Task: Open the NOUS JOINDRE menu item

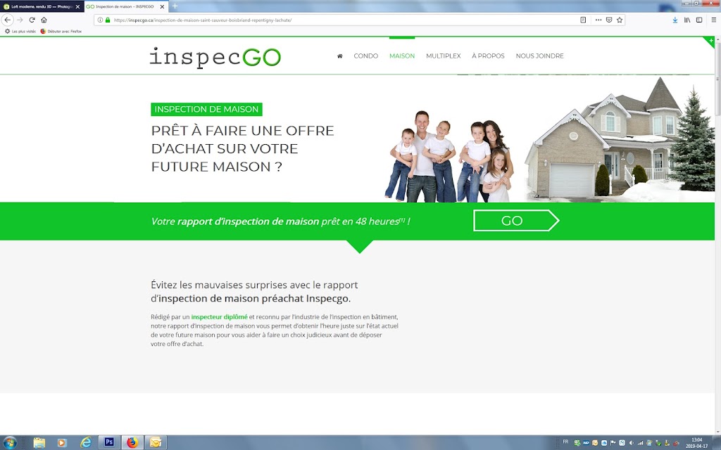Action: click(x=539, y=56)
